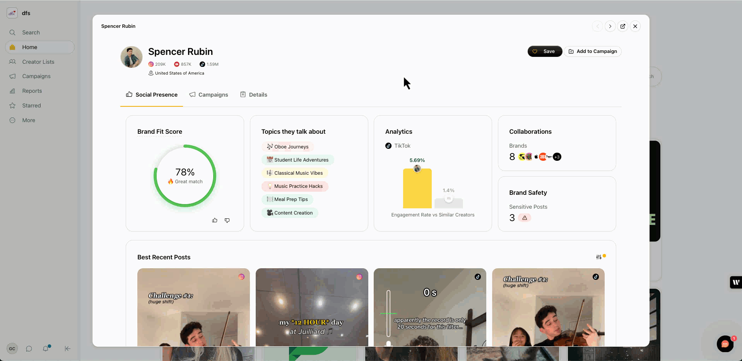
Task: Thumbs down the Brand Fit Score
Action: [x=227, y=220]
